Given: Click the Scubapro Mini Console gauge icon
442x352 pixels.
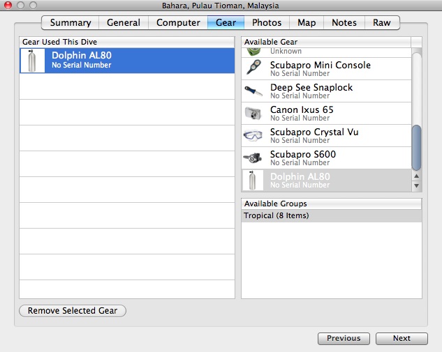Looking at the screenshot, I should tap(253, 69).
